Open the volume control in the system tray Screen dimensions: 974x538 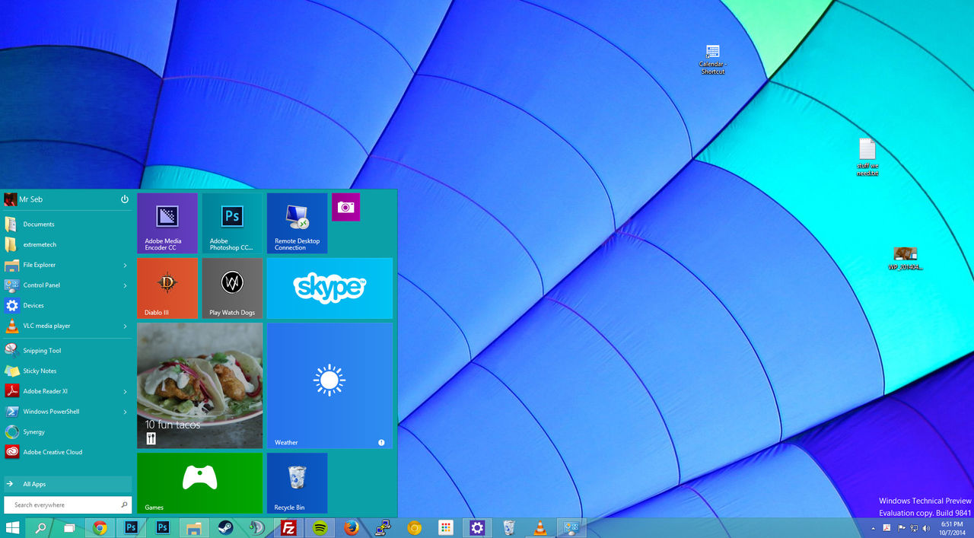tap(926, 527)
